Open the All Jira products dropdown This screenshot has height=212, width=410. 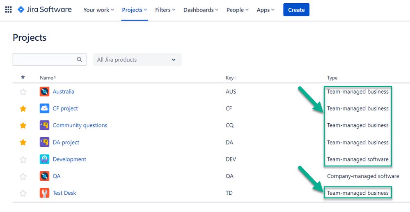(x=137, y=60)
